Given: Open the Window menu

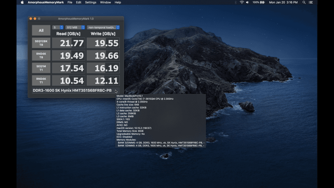Looking at the screenshot, I should [x=106, y=2].
